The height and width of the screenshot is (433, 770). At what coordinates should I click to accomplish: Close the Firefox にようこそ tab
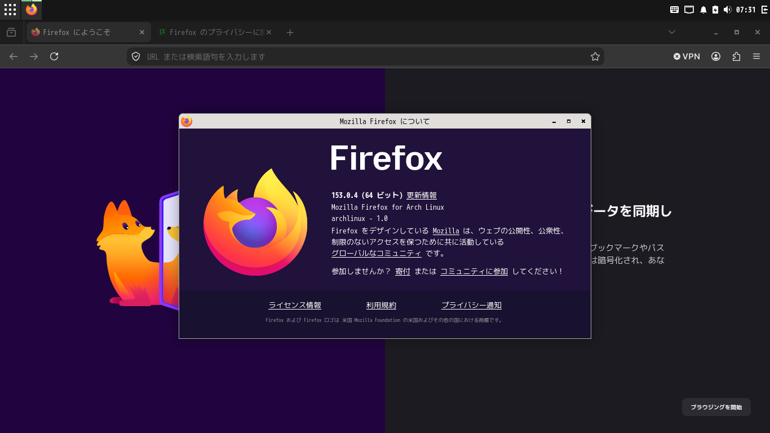click(142, 32)
